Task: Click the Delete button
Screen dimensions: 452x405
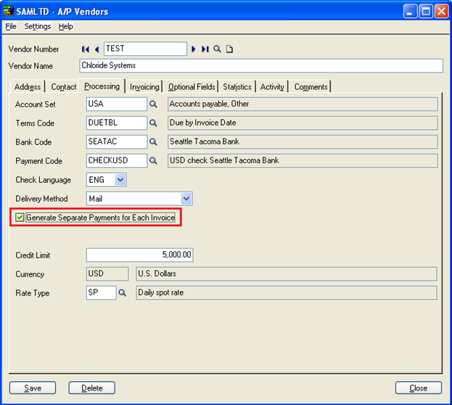Action: pos(92,388)
